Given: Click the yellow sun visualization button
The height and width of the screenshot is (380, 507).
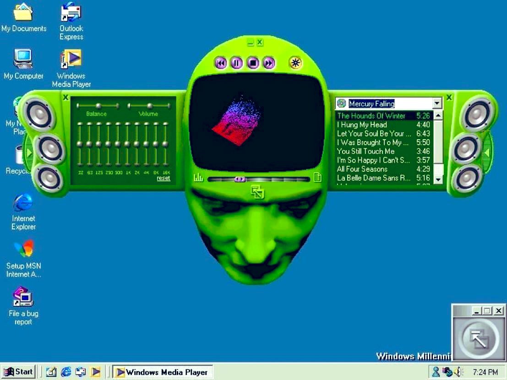Looking at the screenshot, I should point(295,63).
